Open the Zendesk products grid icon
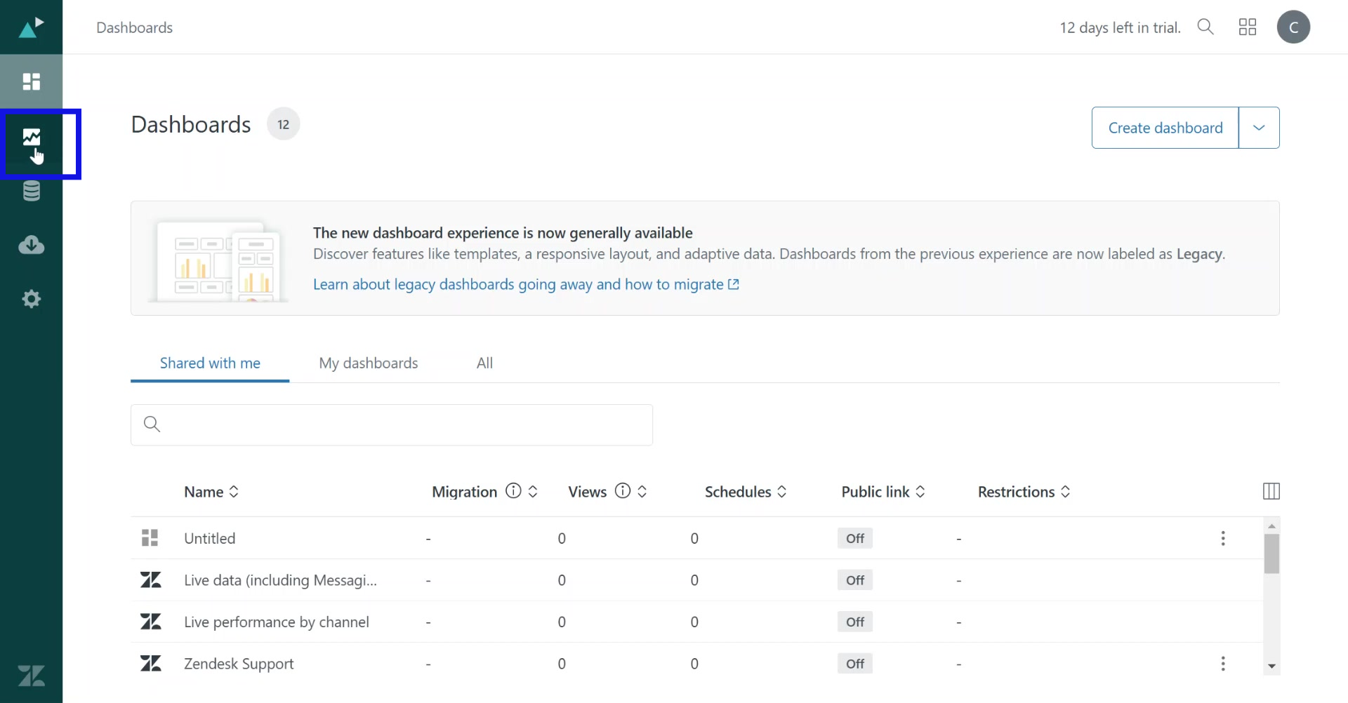 pyautogui.click(x=1247, y=27)
